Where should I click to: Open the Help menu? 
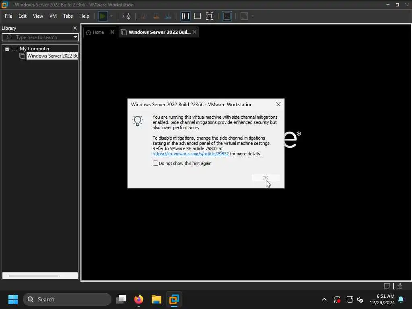coord(84,16)
